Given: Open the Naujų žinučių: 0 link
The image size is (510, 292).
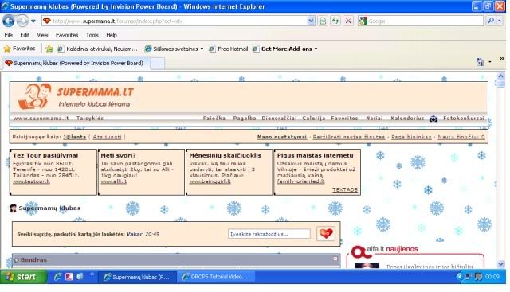Looking at the screenshot, I should tap(461, 137).
